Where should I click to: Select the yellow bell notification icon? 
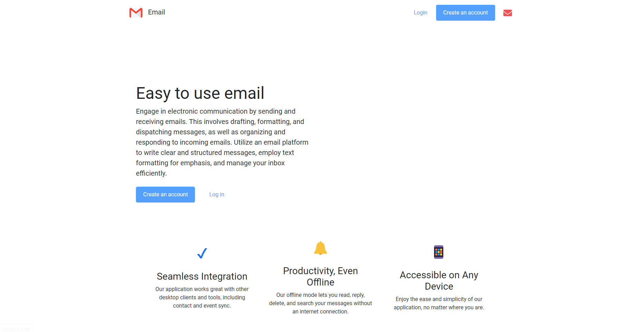point(321,248)
